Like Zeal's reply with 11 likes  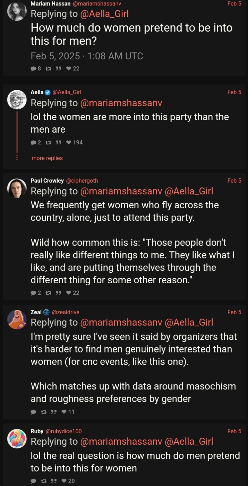[x=64, y=412]
